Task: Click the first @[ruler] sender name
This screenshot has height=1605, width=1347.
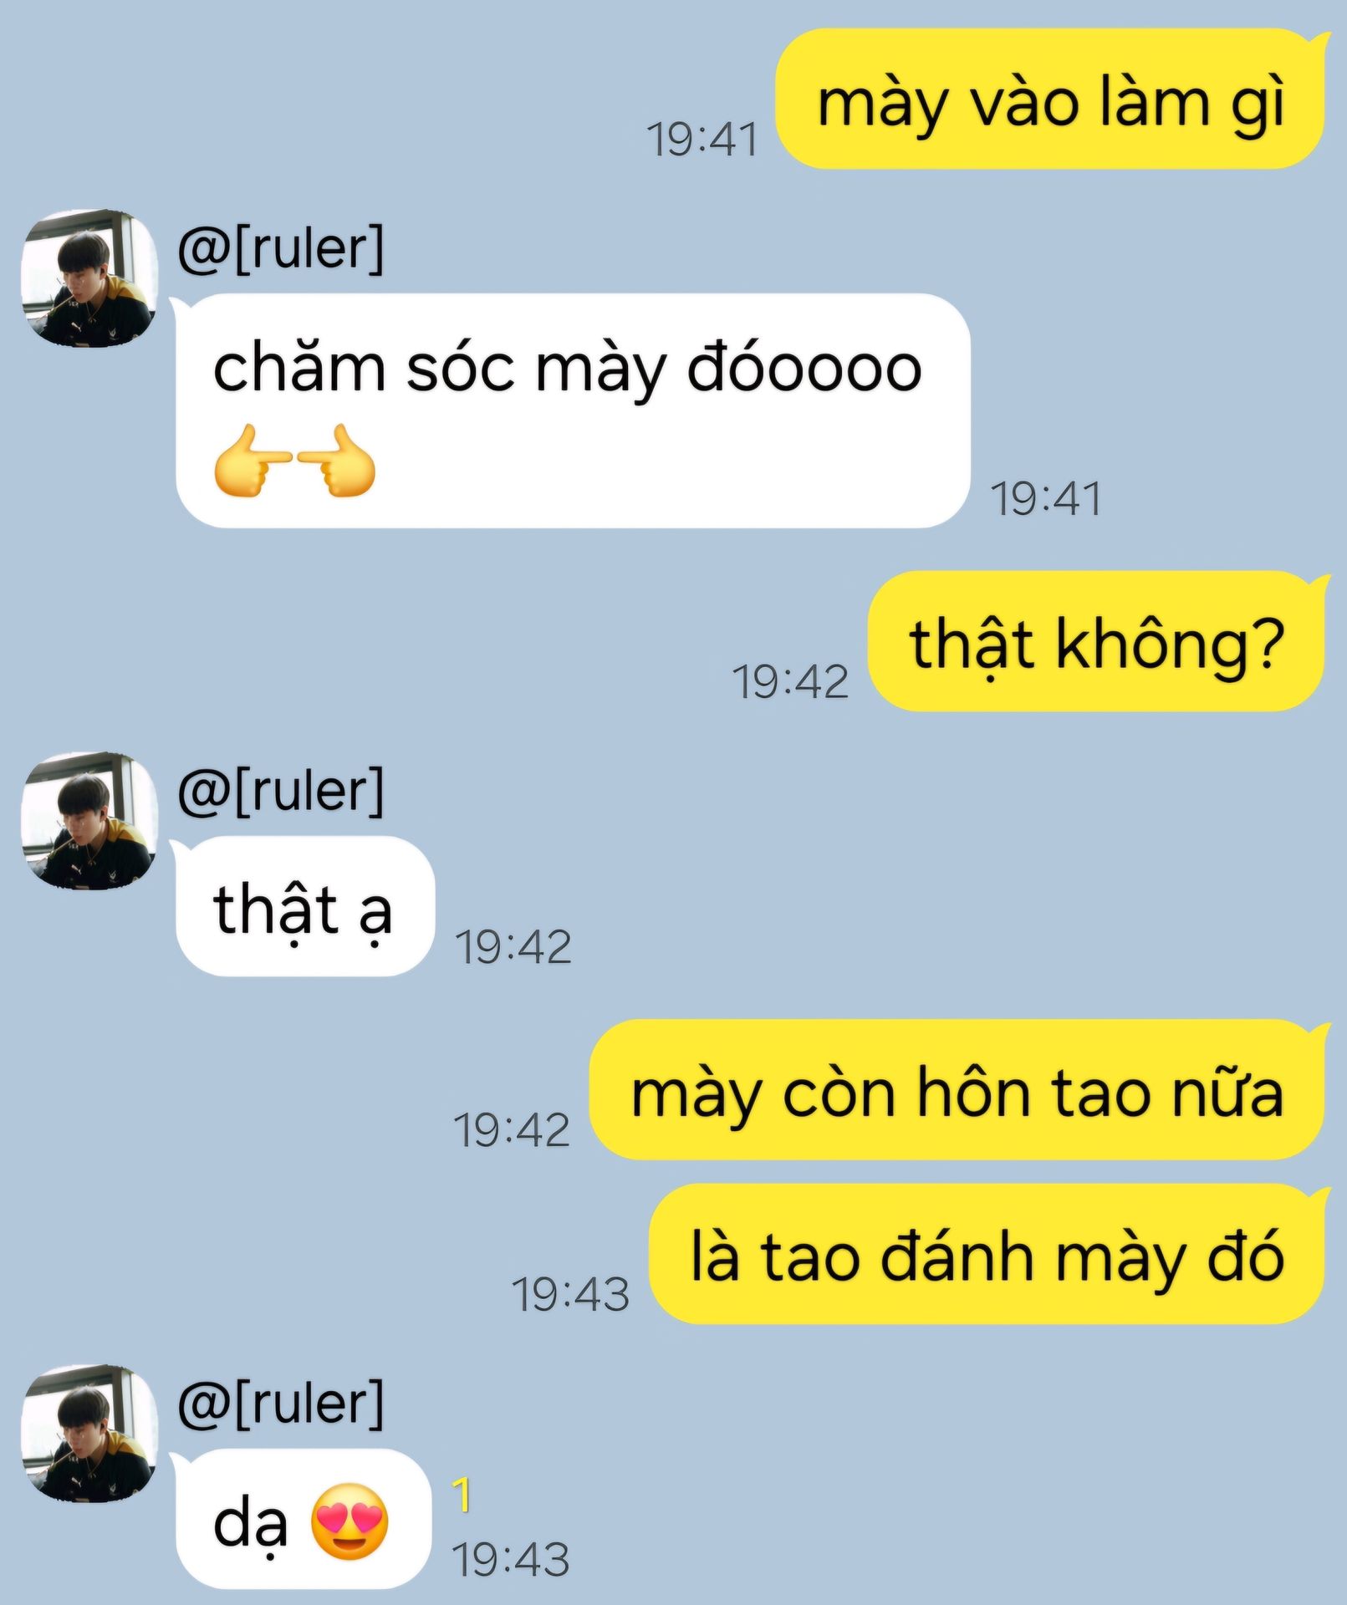Action: [281, 248]
